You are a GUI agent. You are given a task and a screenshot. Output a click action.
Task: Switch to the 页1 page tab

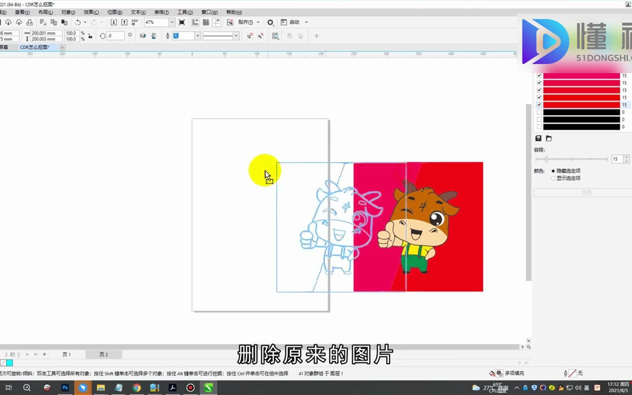pos(66,354)
